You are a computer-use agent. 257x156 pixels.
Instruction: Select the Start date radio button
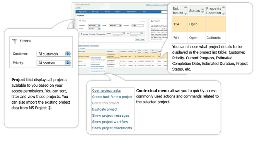pyautogui.click(x=82, y=34)
